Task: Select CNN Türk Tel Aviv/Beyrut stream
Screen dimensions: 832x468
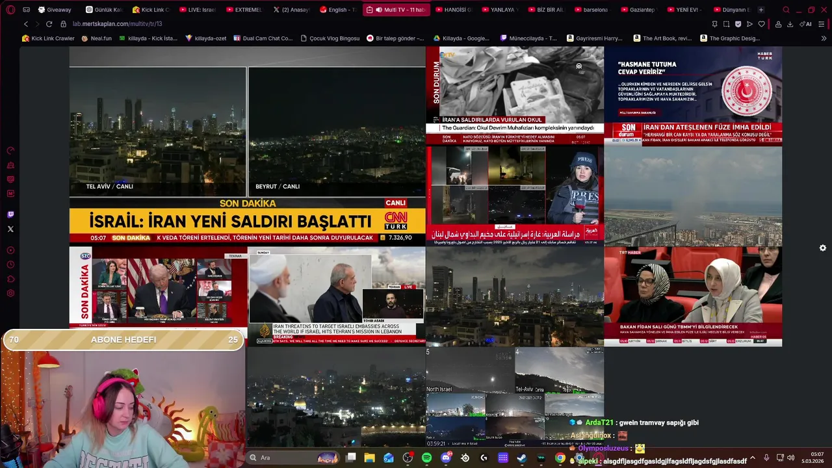Action: coord(248,146)
